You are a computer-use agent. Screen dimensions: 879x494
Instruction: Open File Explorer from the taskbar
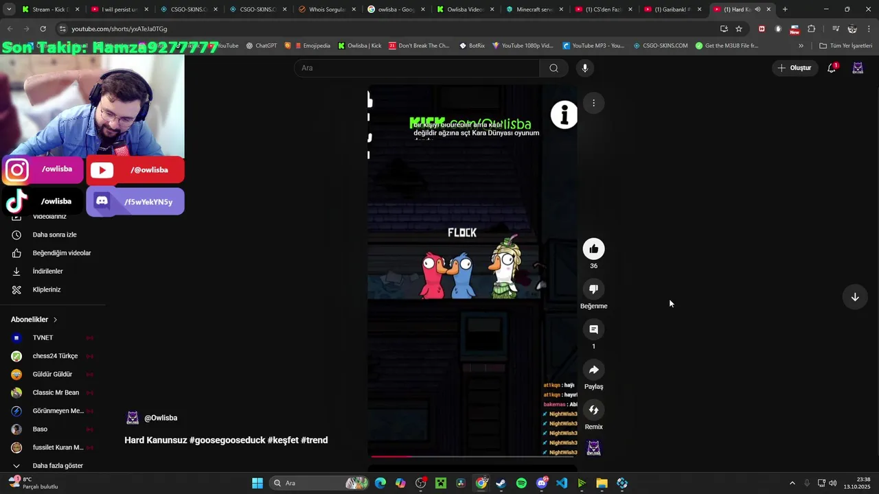pyautogui.click(x=602, y=483)
